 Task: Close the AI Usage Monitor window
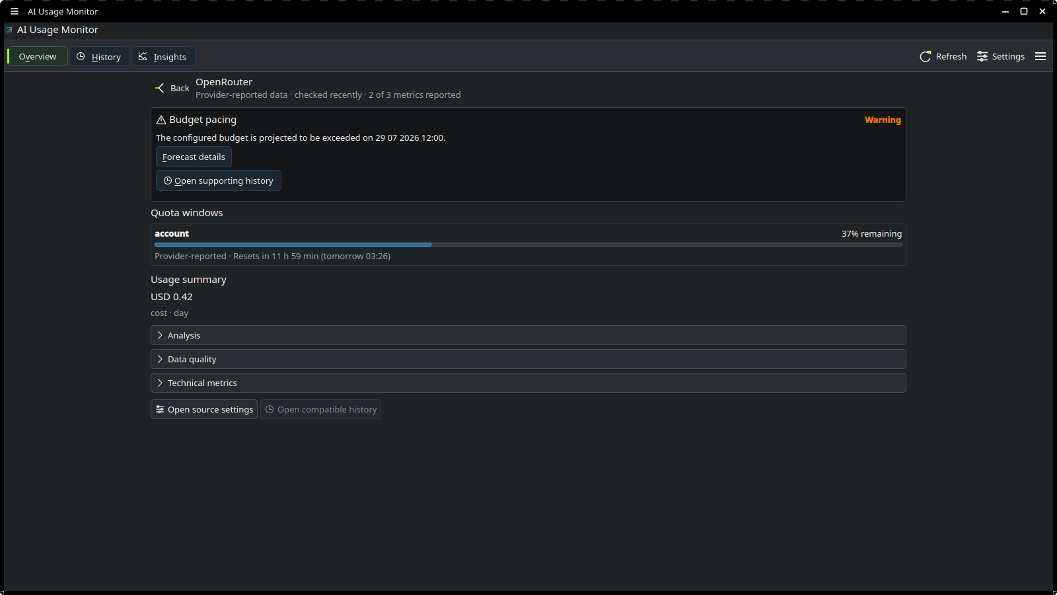click(1042, 11)
